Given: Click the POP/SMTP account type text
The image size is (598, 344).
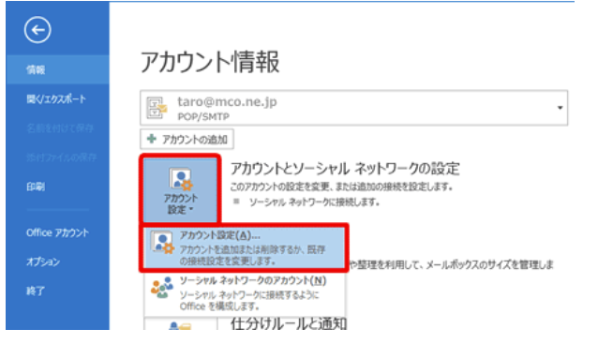Looking at the screenshot, I should [x=203, y=117].
